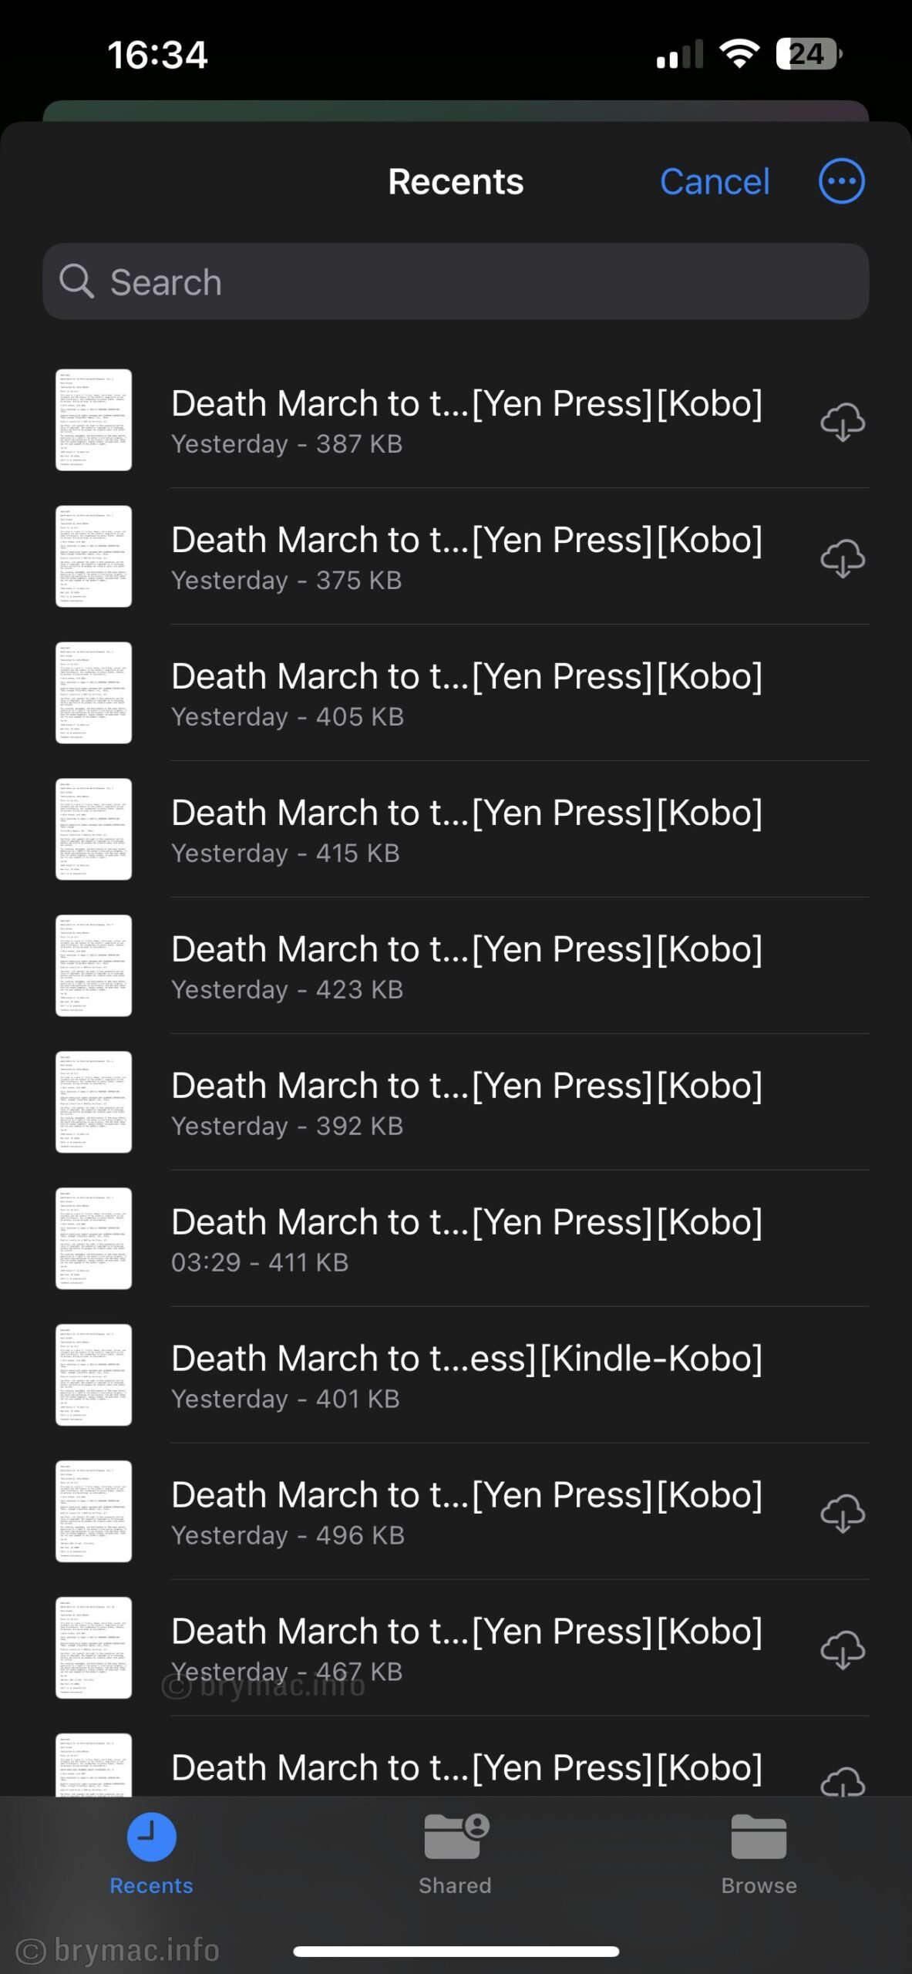Viewport: 912px width, 1974px height.
Task: Select the Kindle-Kobo Death March file
Action: (466, 1375)
